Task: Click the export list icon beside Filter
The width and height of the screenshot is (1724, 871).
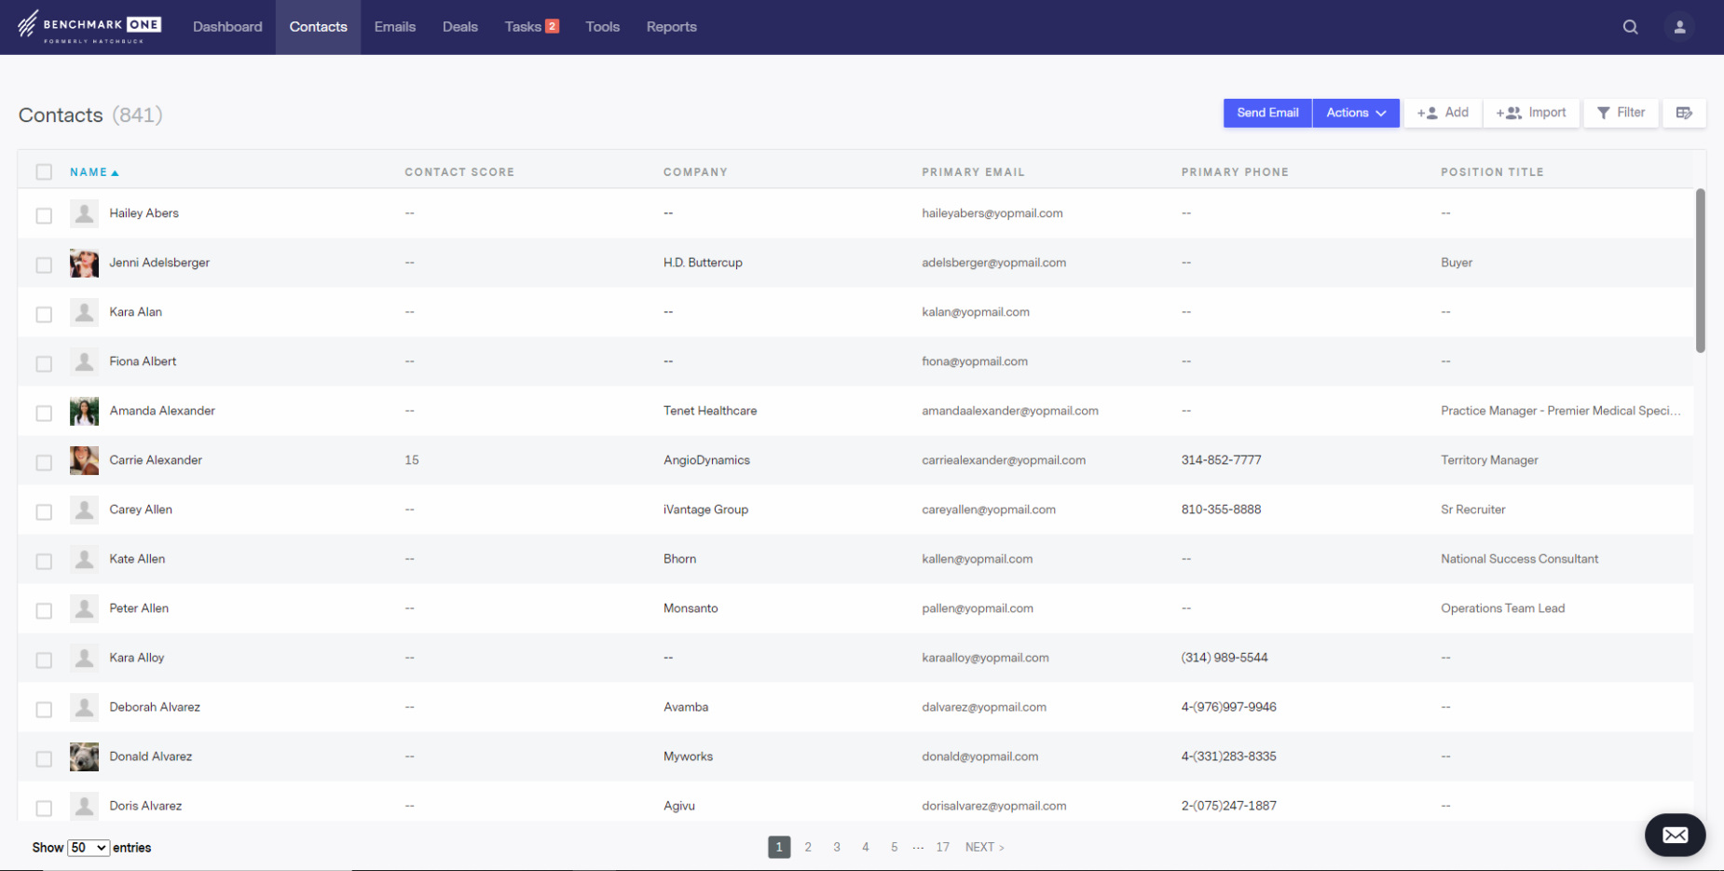Action: [1684, 113]
